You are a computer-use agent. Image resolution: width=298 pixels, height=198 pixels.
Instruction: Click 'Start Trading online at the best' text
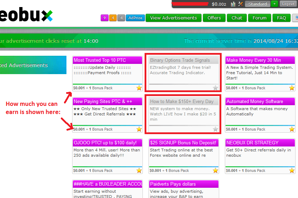coord(181,150)
